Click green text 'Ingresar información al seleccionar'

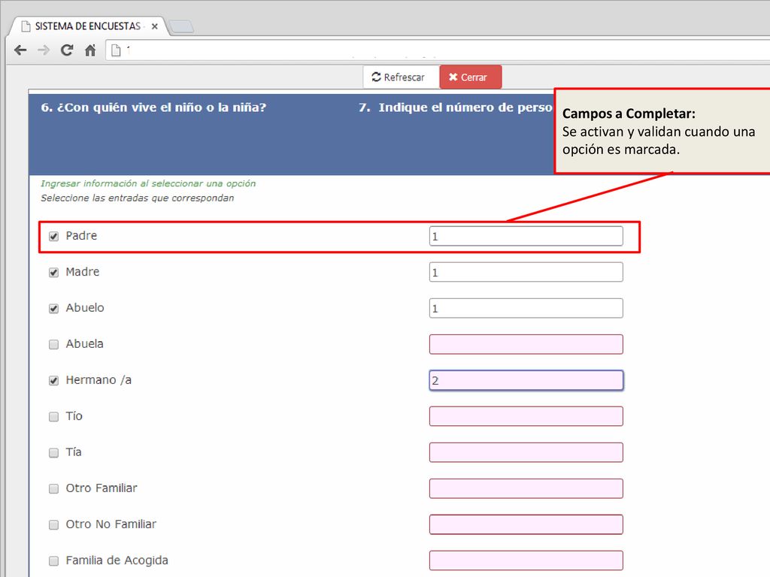point(148,183)
